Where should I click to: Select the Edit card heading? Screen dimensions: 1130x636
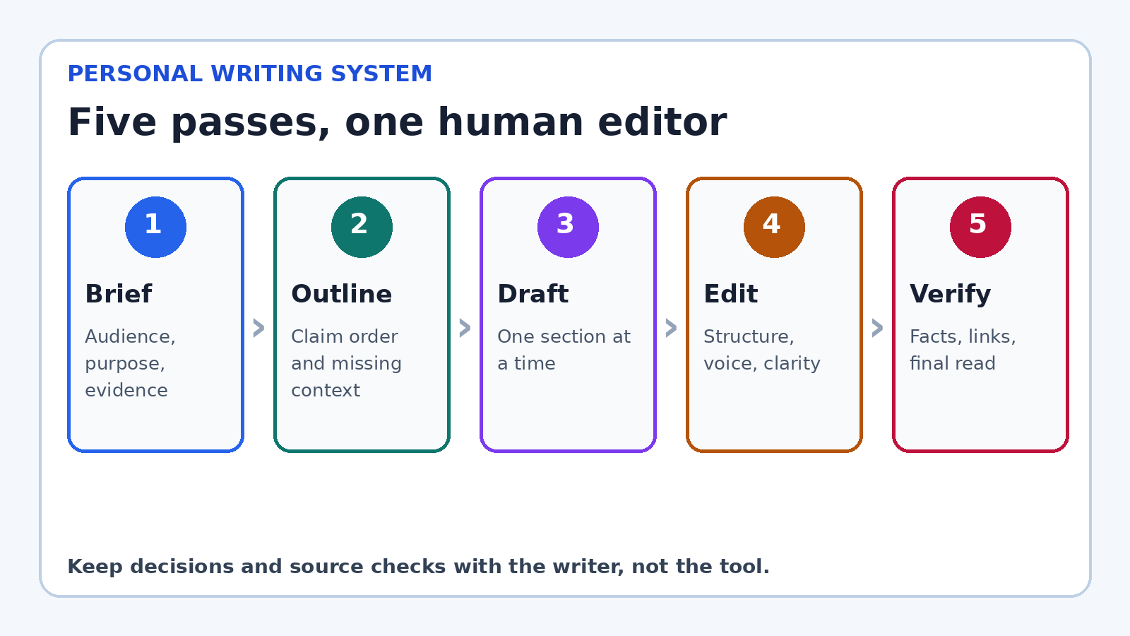click(x=731, y=294)
